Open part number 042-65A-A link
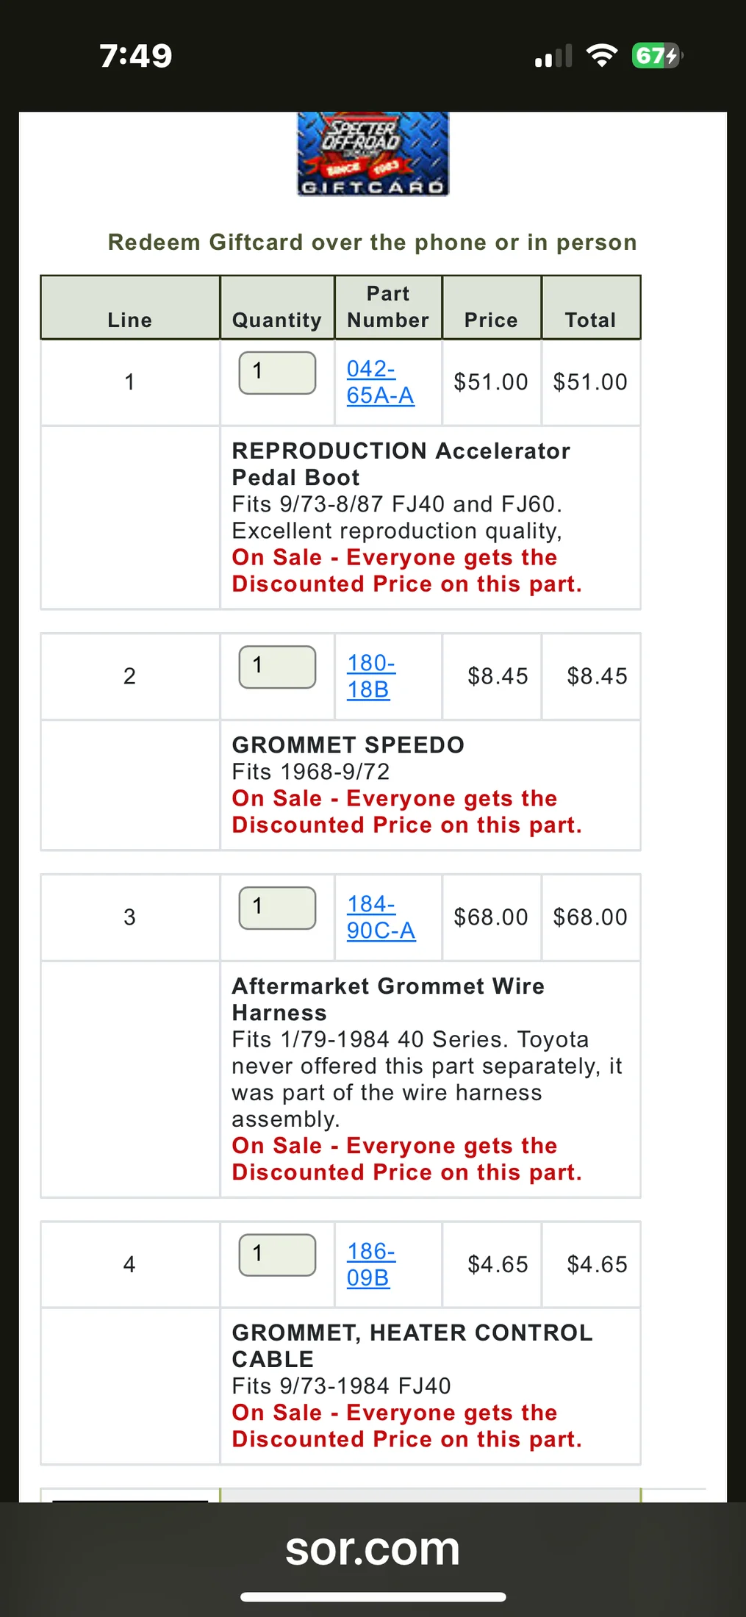The height and width of the screenshot is (1617, 746). tap(380, 382)
